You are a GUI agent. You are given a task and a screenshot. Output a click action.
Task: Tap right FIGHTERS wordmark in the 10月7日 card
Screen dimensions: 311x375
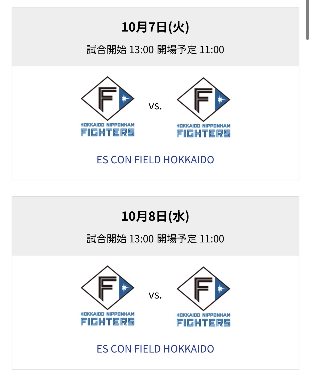pos(203,134)
